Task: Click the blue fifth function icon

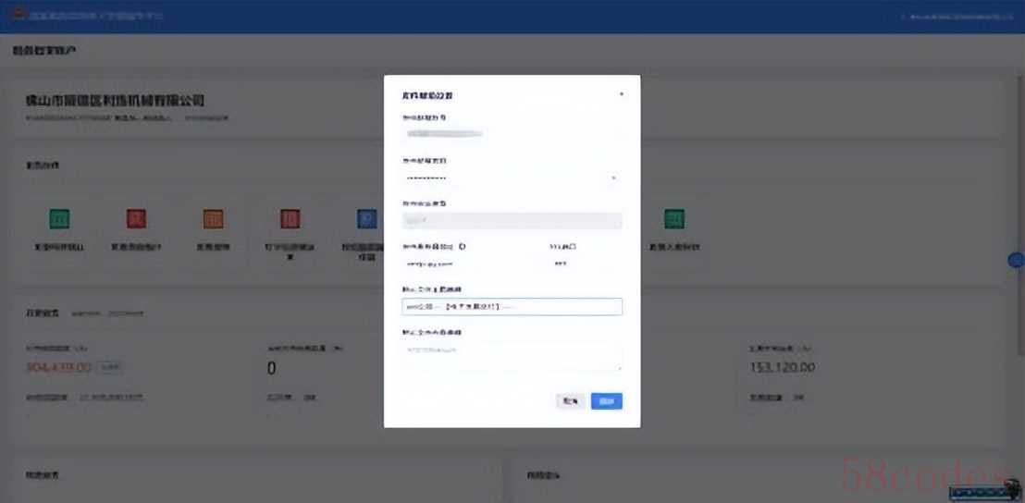Action: point(366,219)
